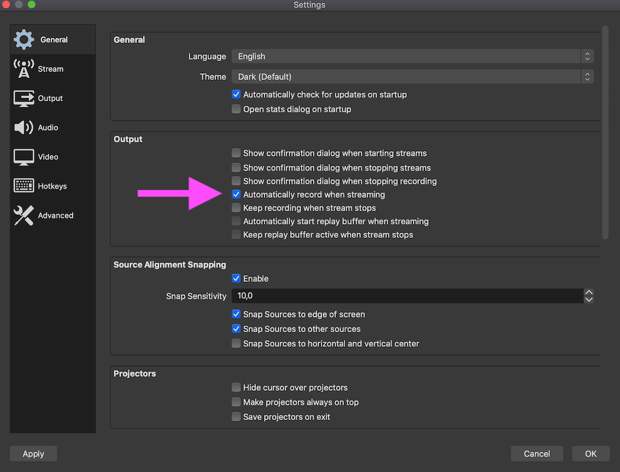Image resolution: width=620 pixels, height=472 pixels.
Task: Increase Snap Sensitivity with the up arrow
Action: click(x=589, y=292)
